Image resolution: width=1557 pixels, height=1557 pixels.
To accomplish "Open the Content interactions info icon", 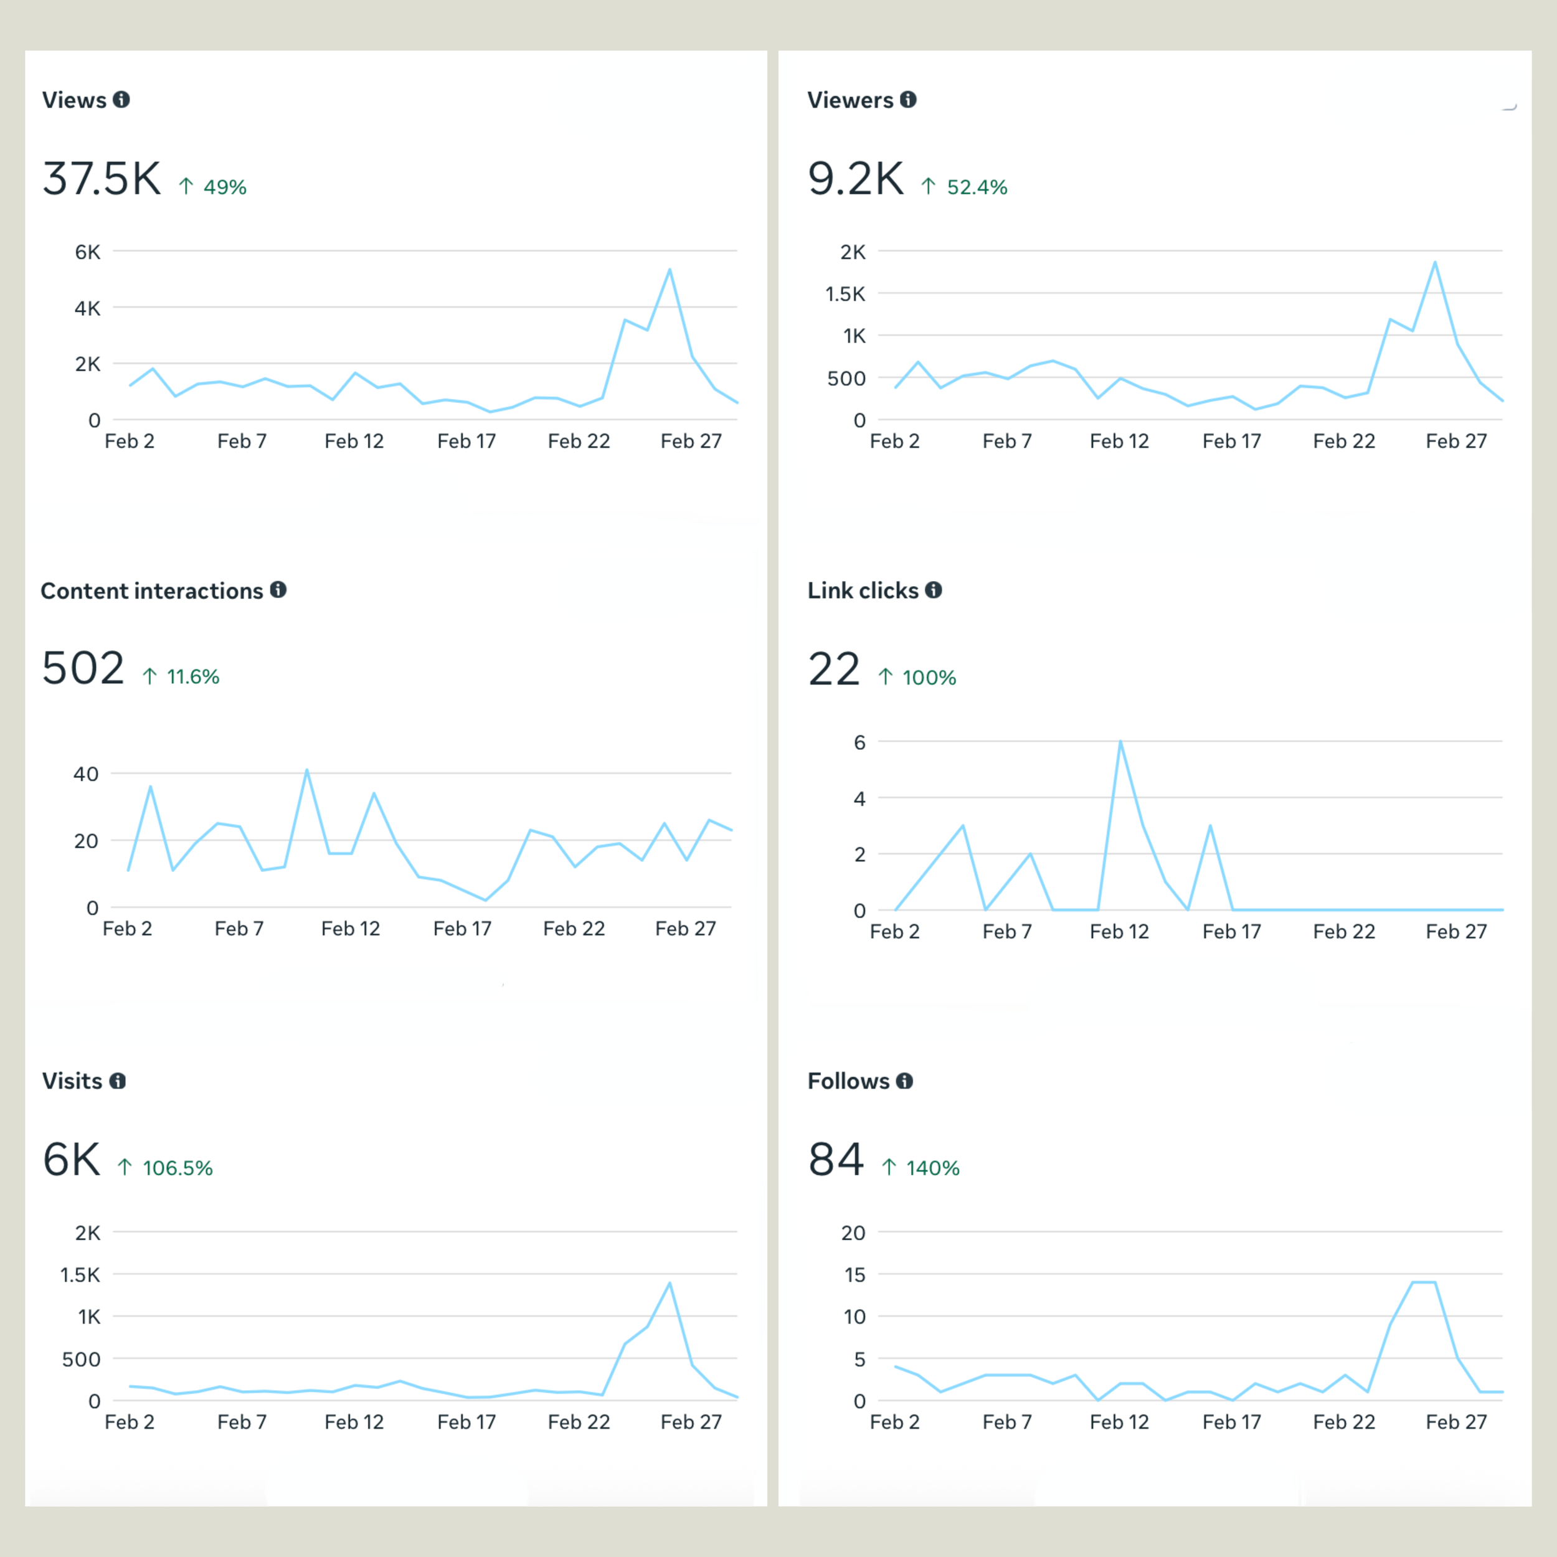I will point(278,590).
